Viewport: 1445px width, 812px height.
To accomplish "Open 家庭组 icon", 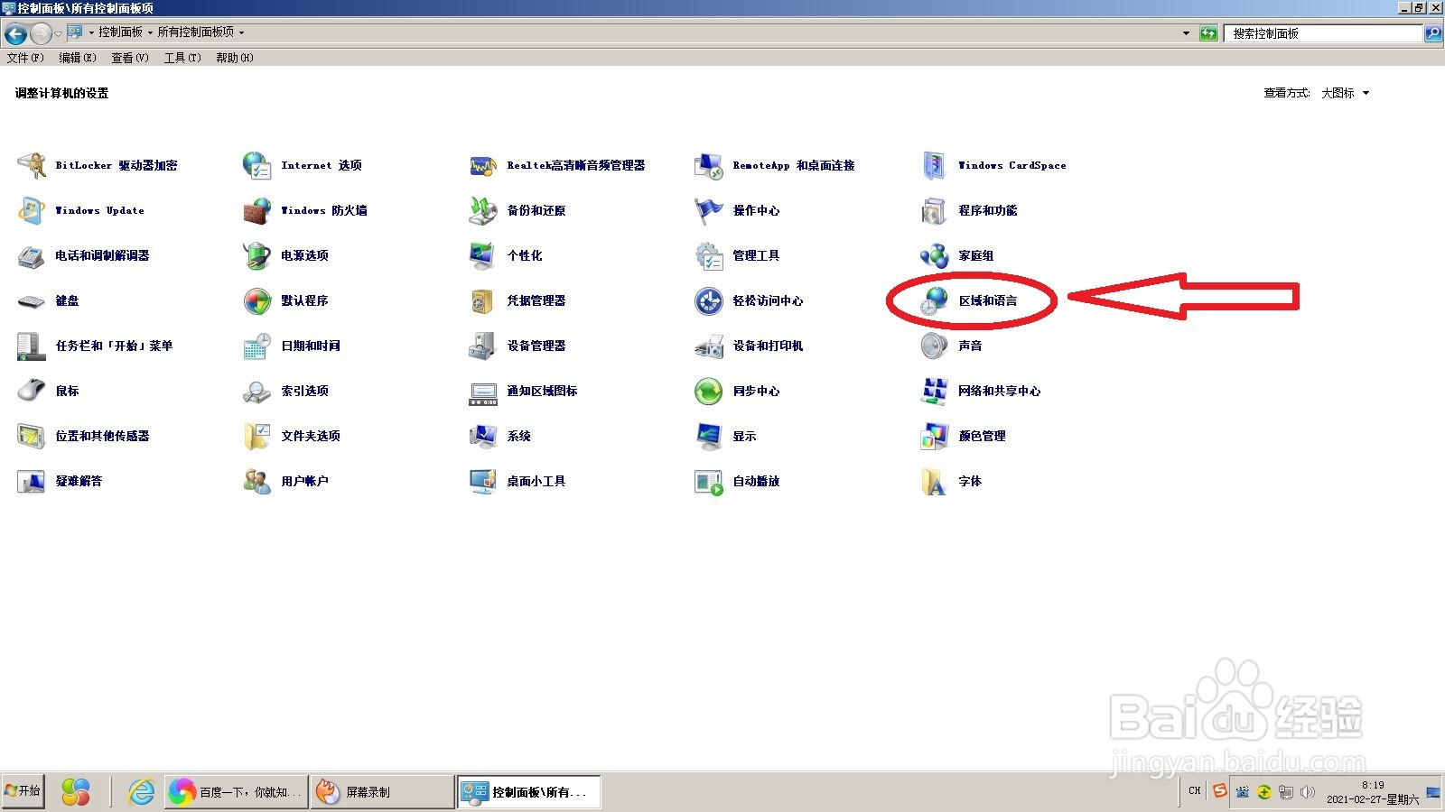I will [935, 255].
